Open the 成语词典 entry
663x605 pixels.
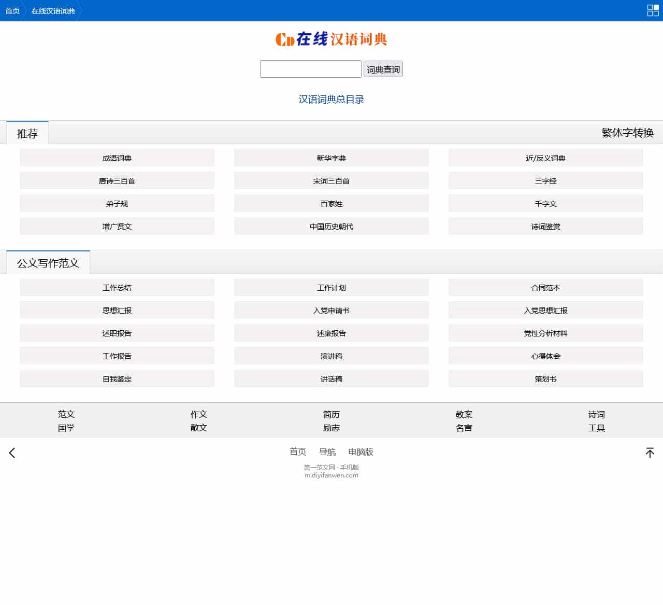click(x=117, y=158)
